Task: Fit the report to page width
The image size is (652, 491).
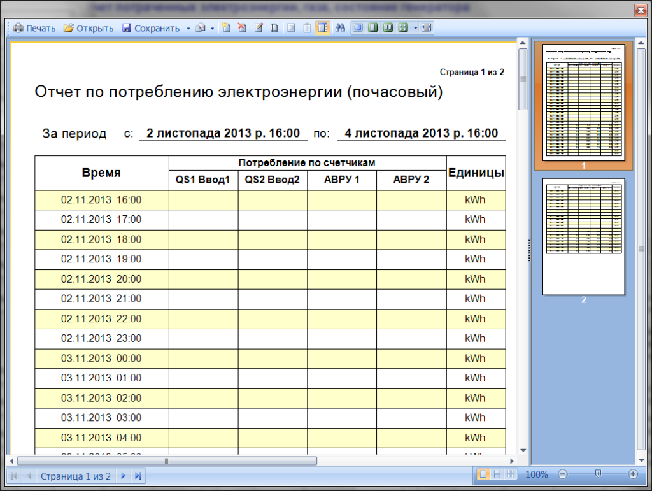Action: [x=426, y=28]
